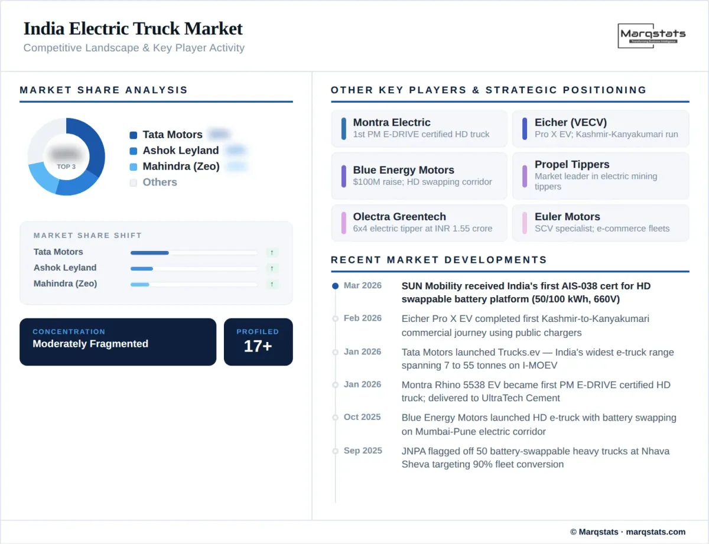Viewport: 709px width, 544px height.
Task: Click the Profiled 17+ tile
Action: tap(258, 342)
